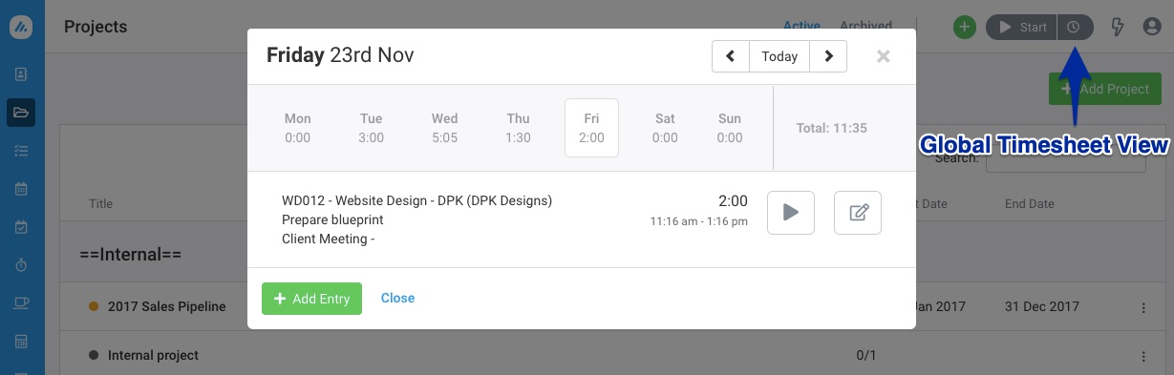Screen dimensions: 1174x375
Task: Go to previous day with left arrow
Action: (x=731, y=56)
